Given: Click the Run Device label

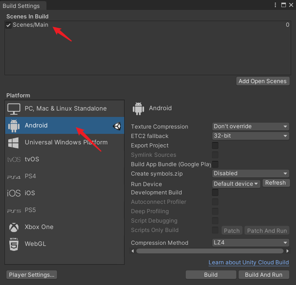Looking at the screenshot, I should [x=146, y=184].
